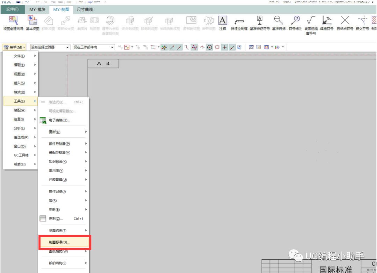This screenshot has height=273, width=377.
Task: Open 帮助(H) in the main menu
Action: [x=21, y=164]
